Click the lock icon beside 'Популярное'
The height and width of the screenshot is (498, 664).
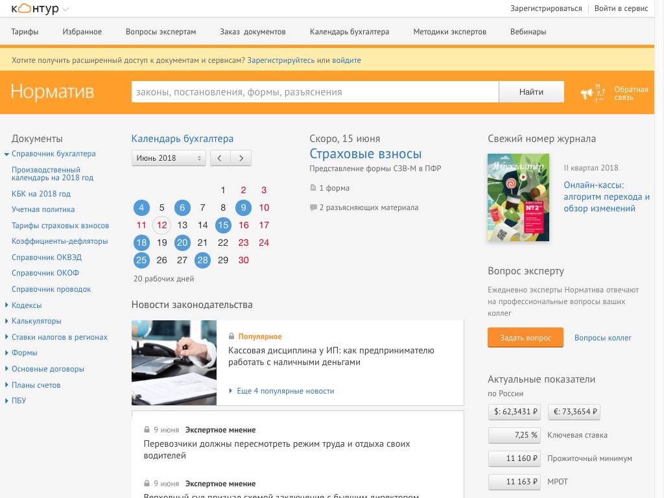pyautogui.click(x=231, y=337)
